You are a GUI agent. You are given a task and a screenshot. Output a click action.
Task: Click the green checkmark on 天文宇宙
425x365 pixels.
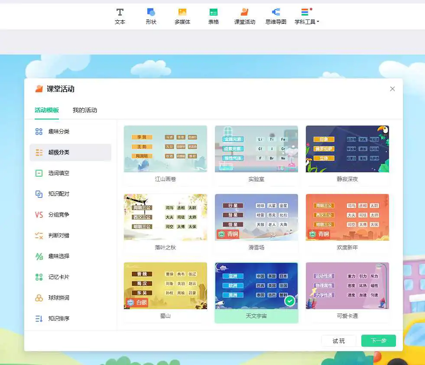click(x=290, y=301)
